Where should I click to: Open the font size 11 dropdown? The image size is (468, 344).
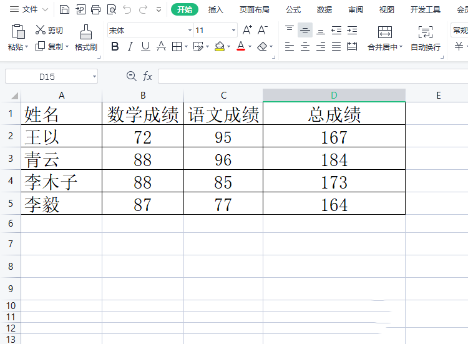tap(233, 30)
